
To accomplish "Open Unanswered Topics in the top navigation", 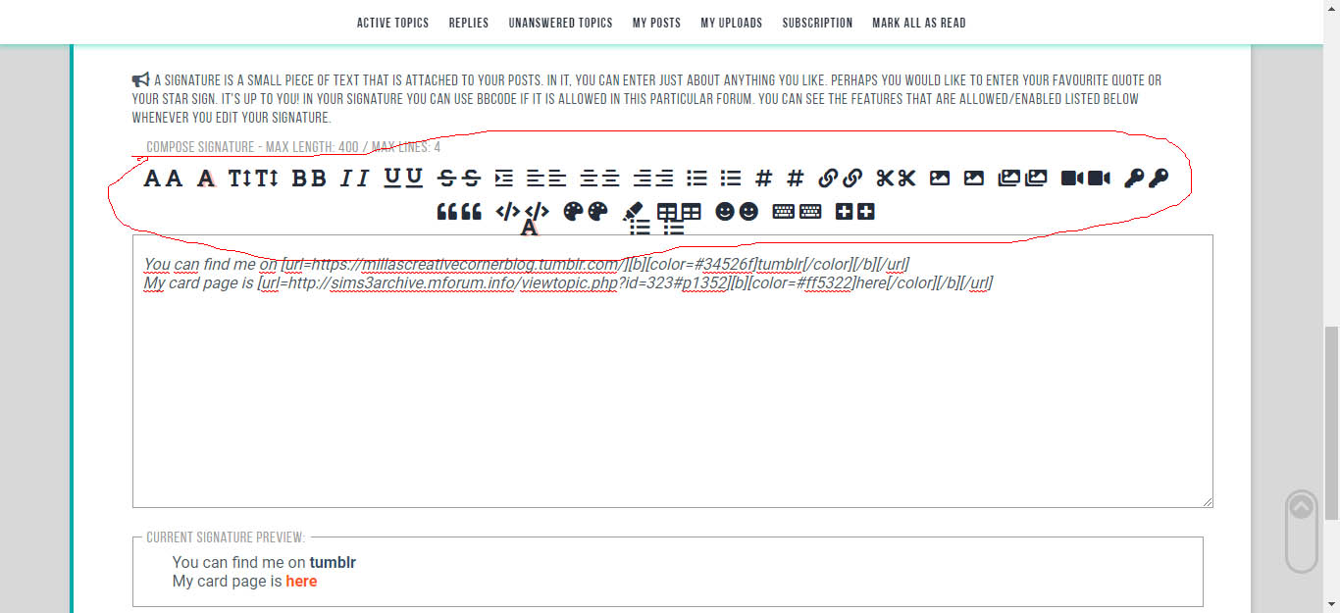I will click(560, 23).
